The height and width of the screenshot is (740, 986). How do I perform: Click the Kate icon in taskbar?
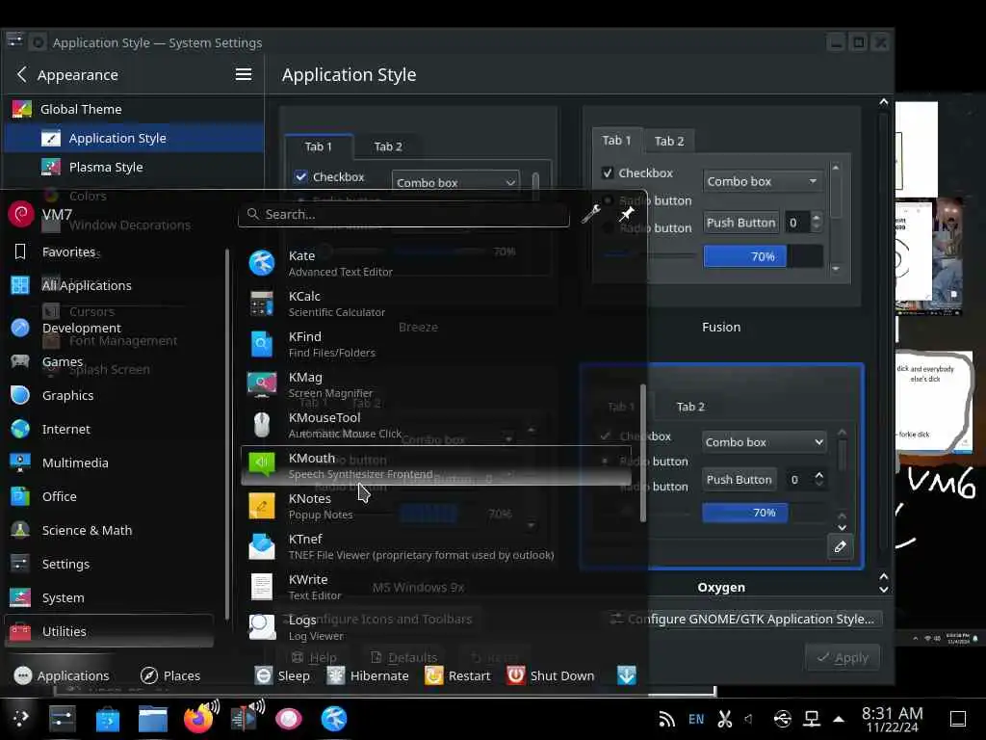pyautogui.click(x=334, y=719)
